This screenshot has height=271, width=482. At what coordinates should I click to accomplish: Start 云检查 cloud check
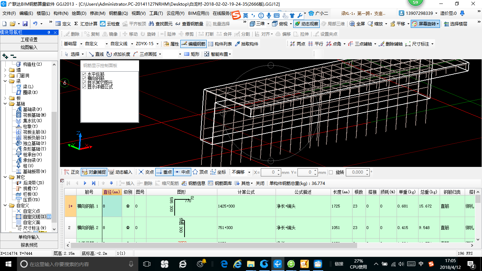pos(110,24)
